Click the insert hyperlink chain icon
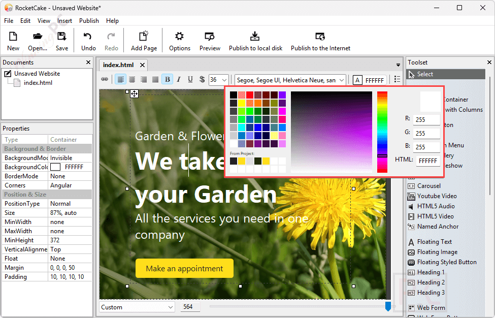This screenshot has width=495, height=318. [x=105, y=79]
